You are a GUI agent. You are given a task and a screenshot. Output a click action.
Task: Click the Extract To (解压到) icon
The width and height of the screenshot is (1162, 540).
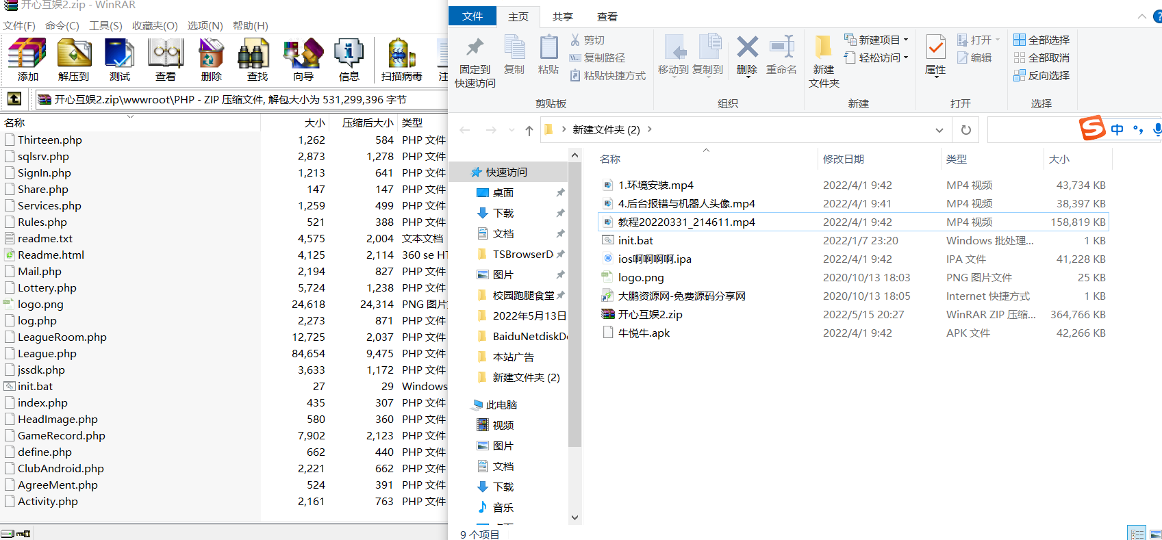[74, 59]
